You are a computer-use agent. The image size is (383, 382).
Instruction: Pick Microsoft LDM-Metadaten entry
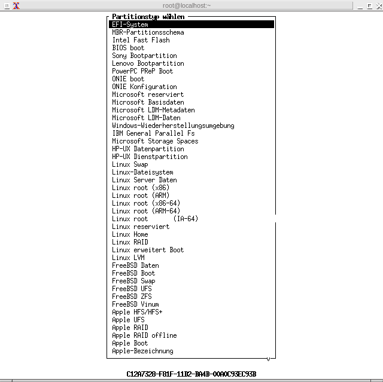coord(153,110)
